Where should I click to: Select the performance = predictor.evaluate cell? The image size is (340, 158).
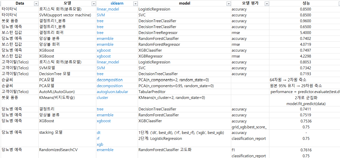pyautogui.click(x=305, y=92)
